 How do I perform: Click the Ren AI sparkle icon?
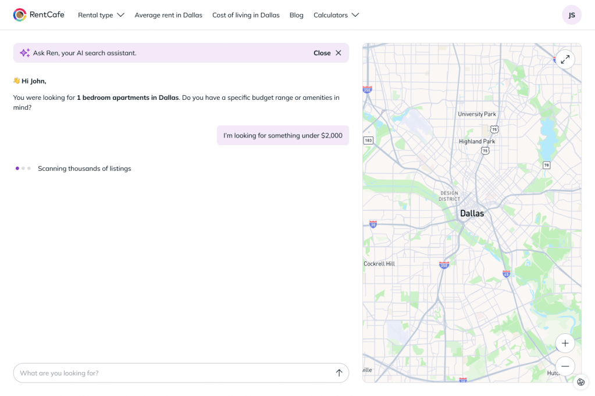(24, 53)
